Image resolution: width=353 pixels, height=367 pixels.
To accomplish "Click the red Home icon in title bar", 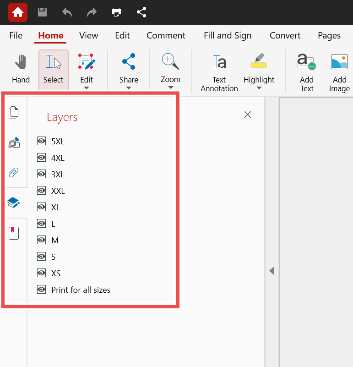I will 17,12.
